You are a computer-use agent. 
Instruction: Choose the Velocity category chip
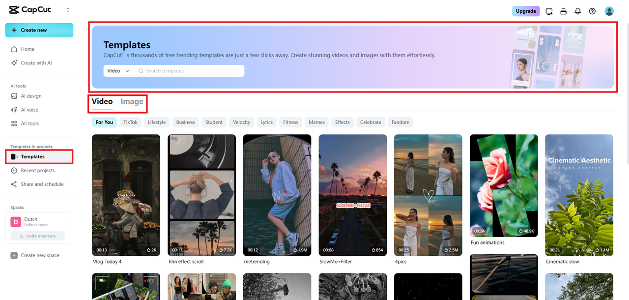click(x=241, y=122)
